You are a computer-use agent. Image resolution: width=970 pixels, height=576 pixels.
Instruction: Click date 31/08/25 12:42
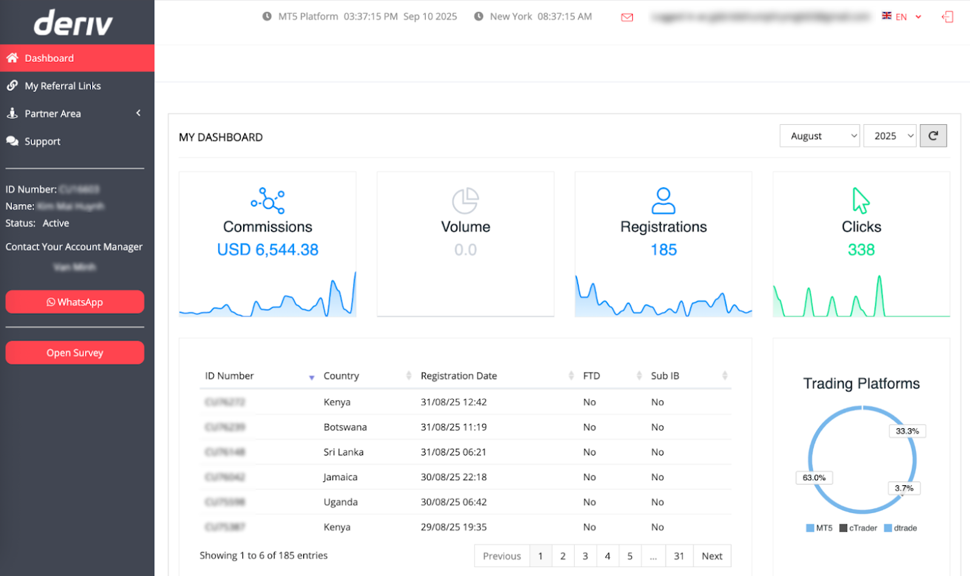(x=453, y=402)
